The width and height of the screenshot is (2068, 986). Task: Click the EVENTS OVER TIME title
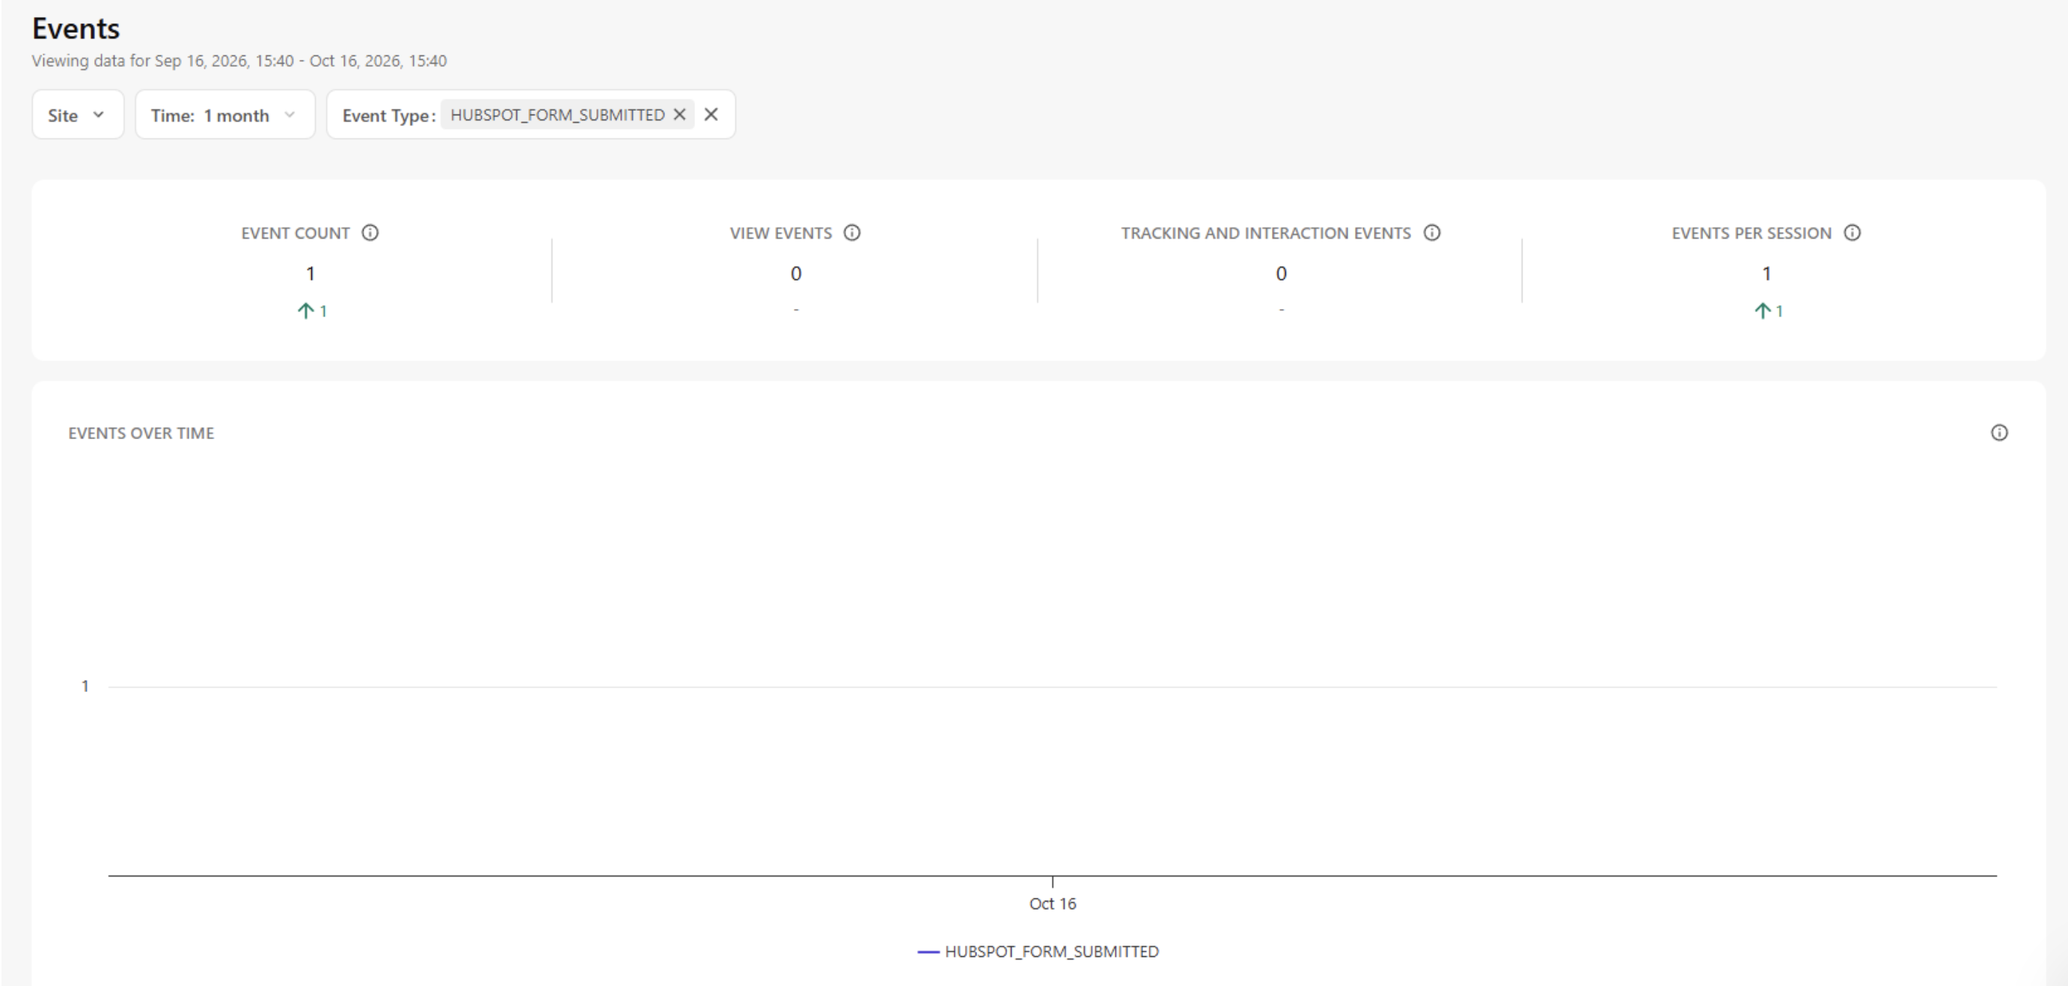click(141, 434)
